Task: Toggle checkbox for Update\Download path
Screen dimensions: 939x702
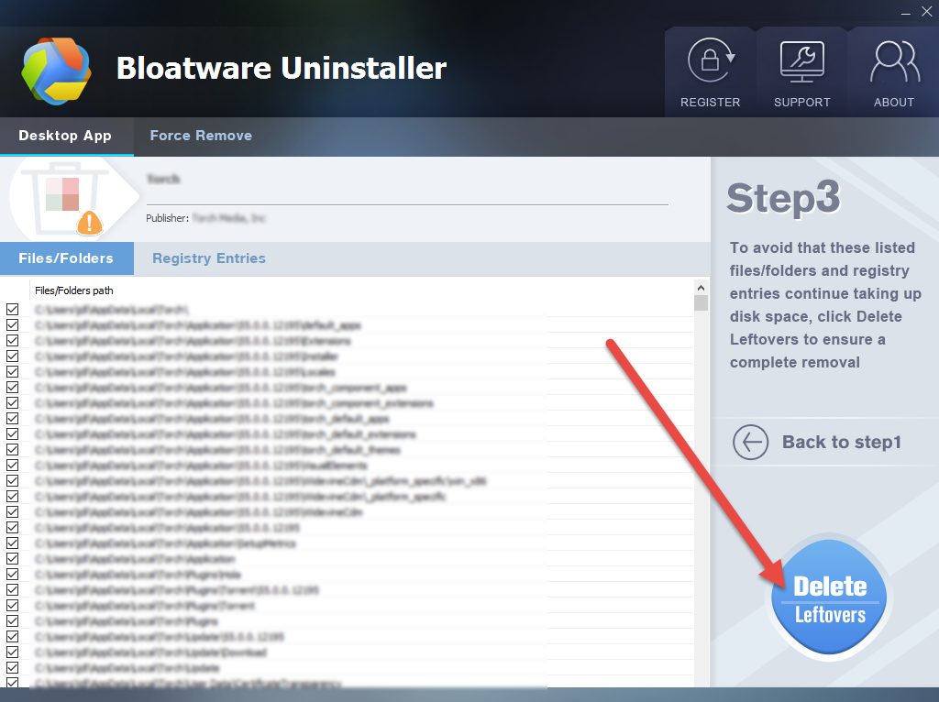Action: [x=13, y=652]
